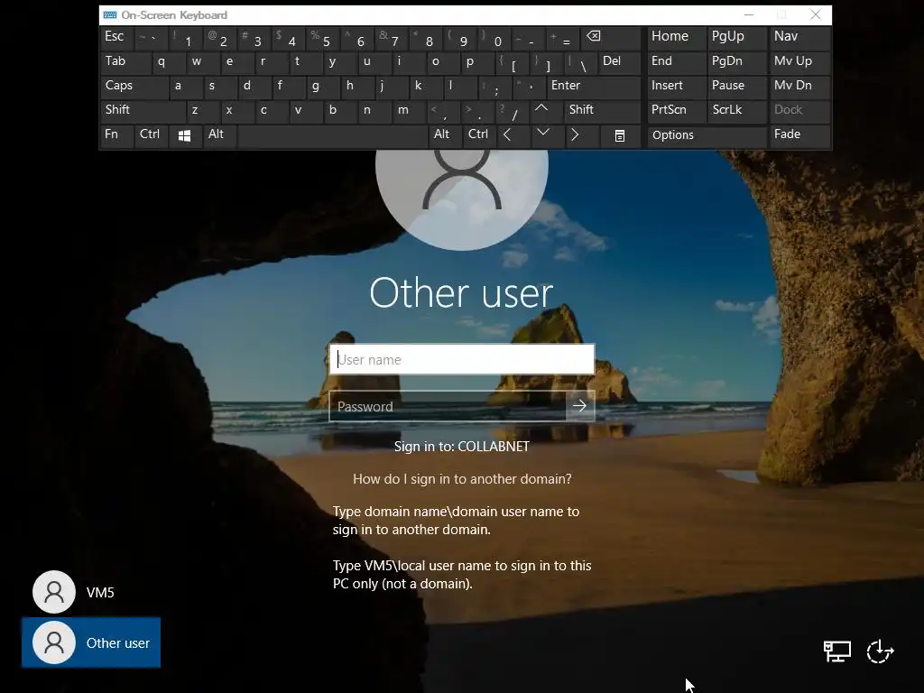Minimize the On-Screen Keyboard window
The height and width of the screenshot is (693, 924).
tap(748, 15)
